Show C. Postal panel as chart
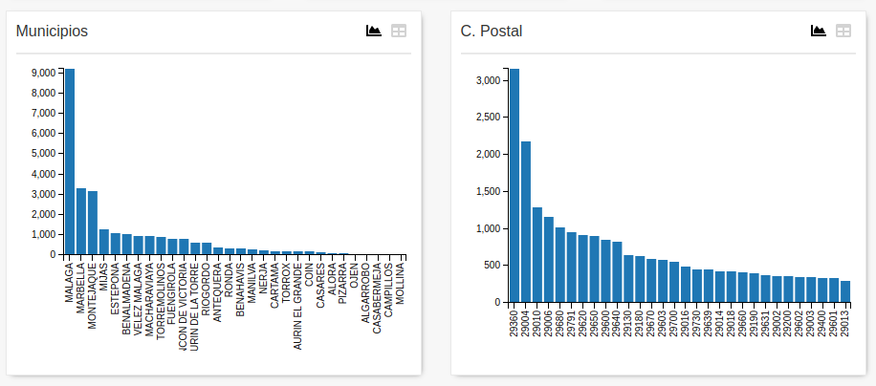Viewport: 876px width, 386px height. tap(819, 31)
